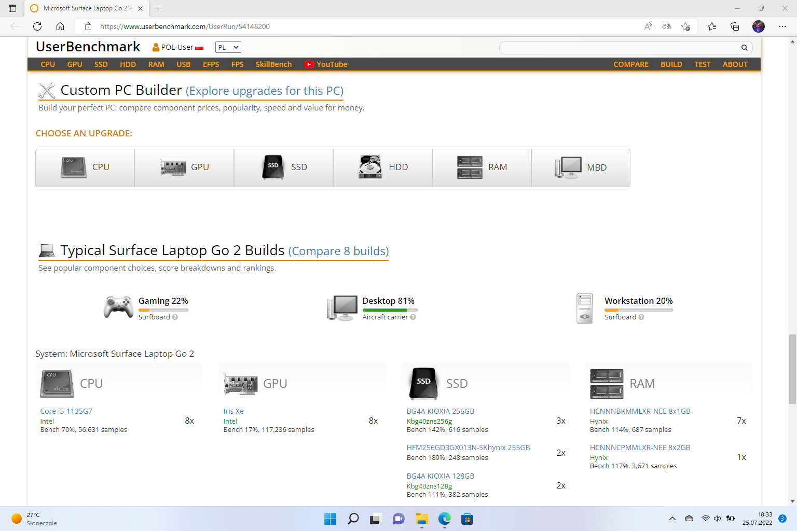Viewport: 797px width, 531px height.
Task: Open the PL language dropdown
Action: pos(228,47)
